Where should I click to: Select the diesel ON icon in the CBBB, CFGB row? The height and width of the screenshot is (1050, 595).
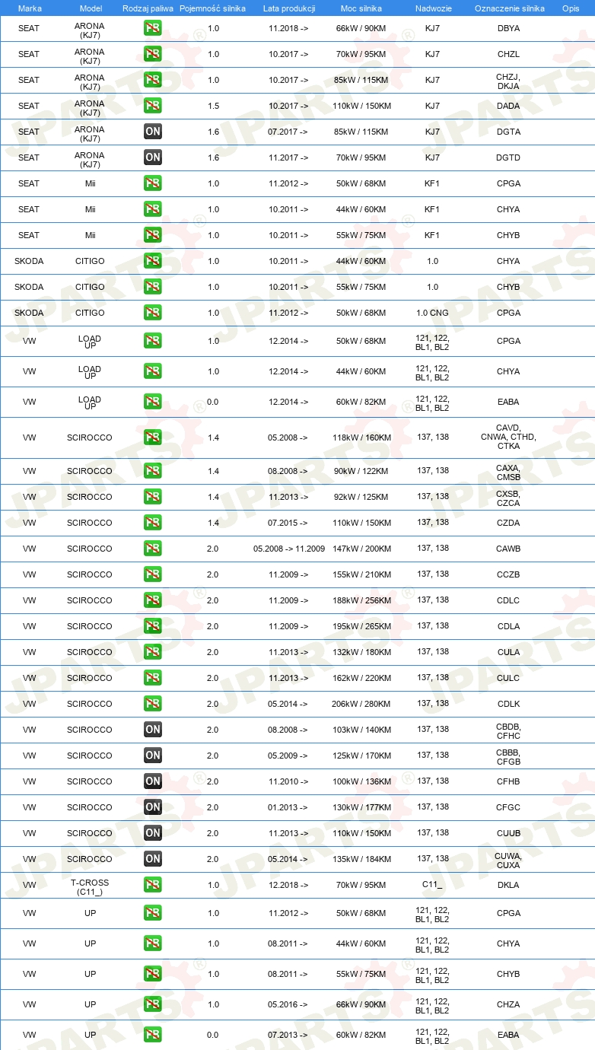(153, 756)
